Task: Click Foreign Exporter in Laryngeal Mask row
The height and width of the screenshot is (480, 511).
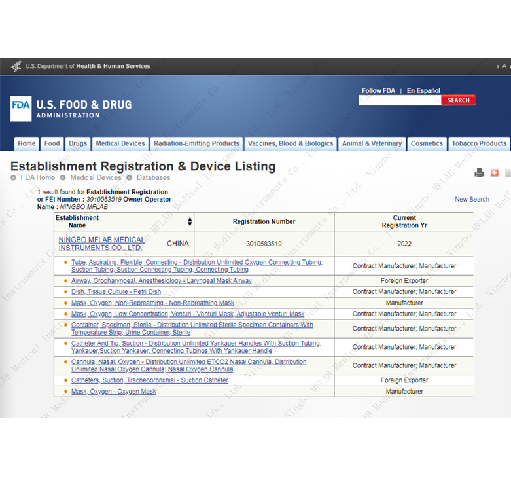Action: (x=404, y=281)
